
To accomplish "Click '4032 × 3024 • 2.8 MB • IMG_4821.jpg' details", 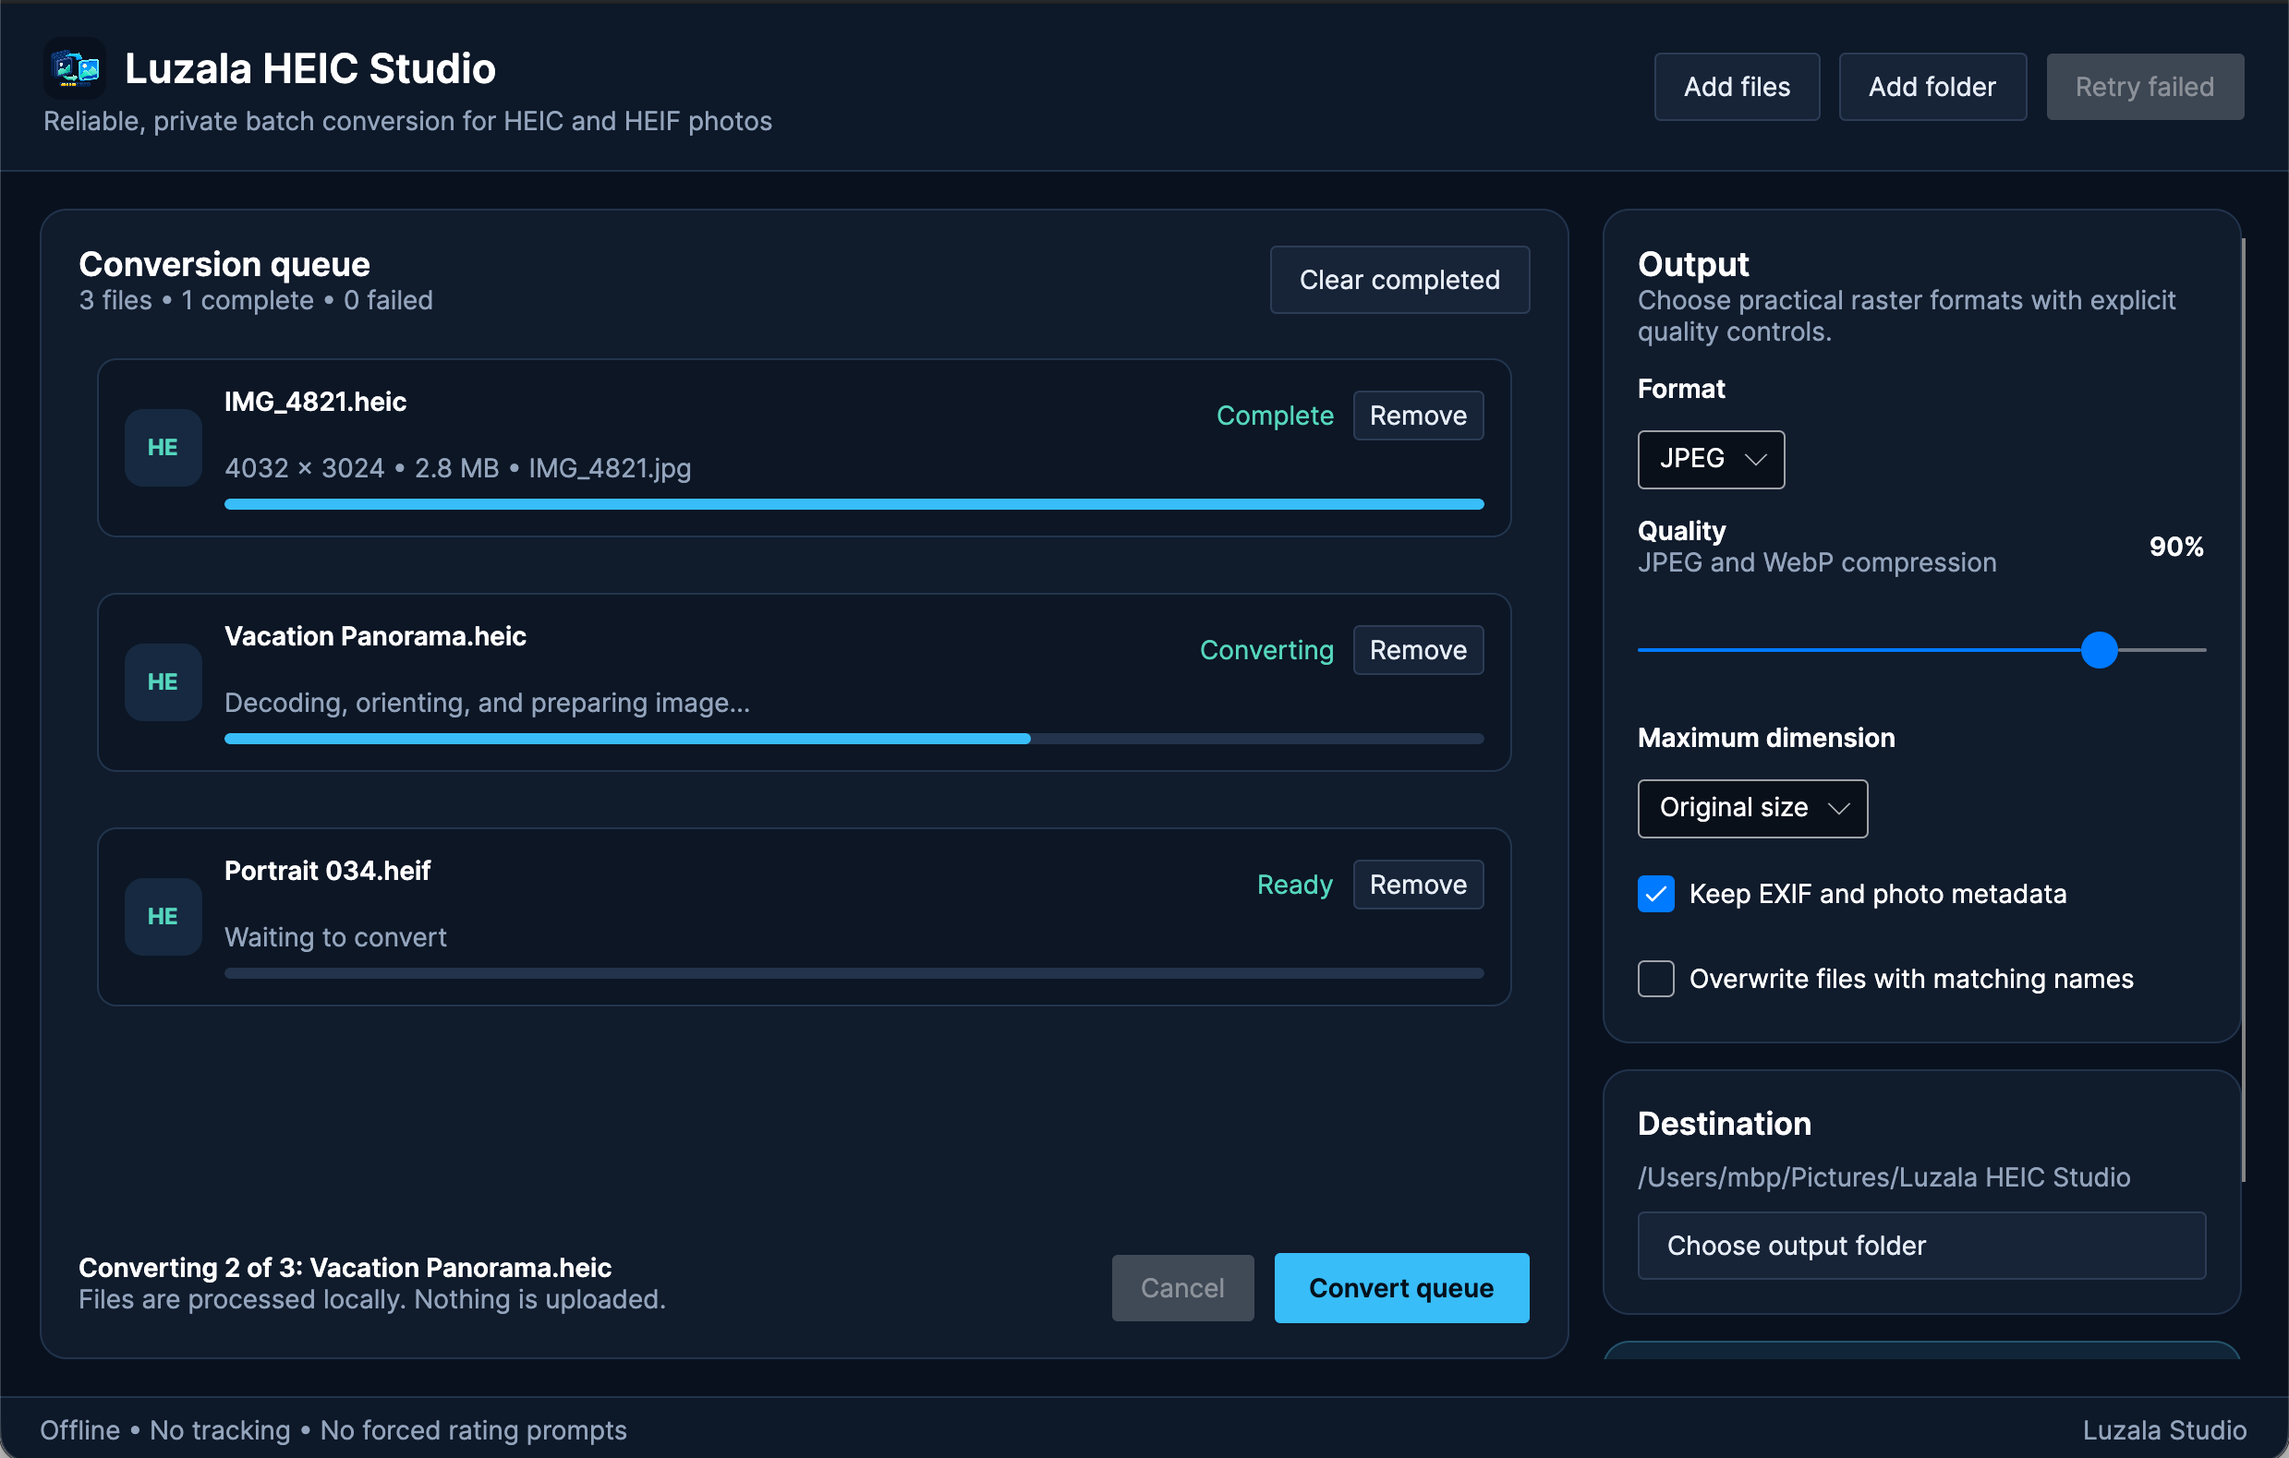I will [457, 468].
